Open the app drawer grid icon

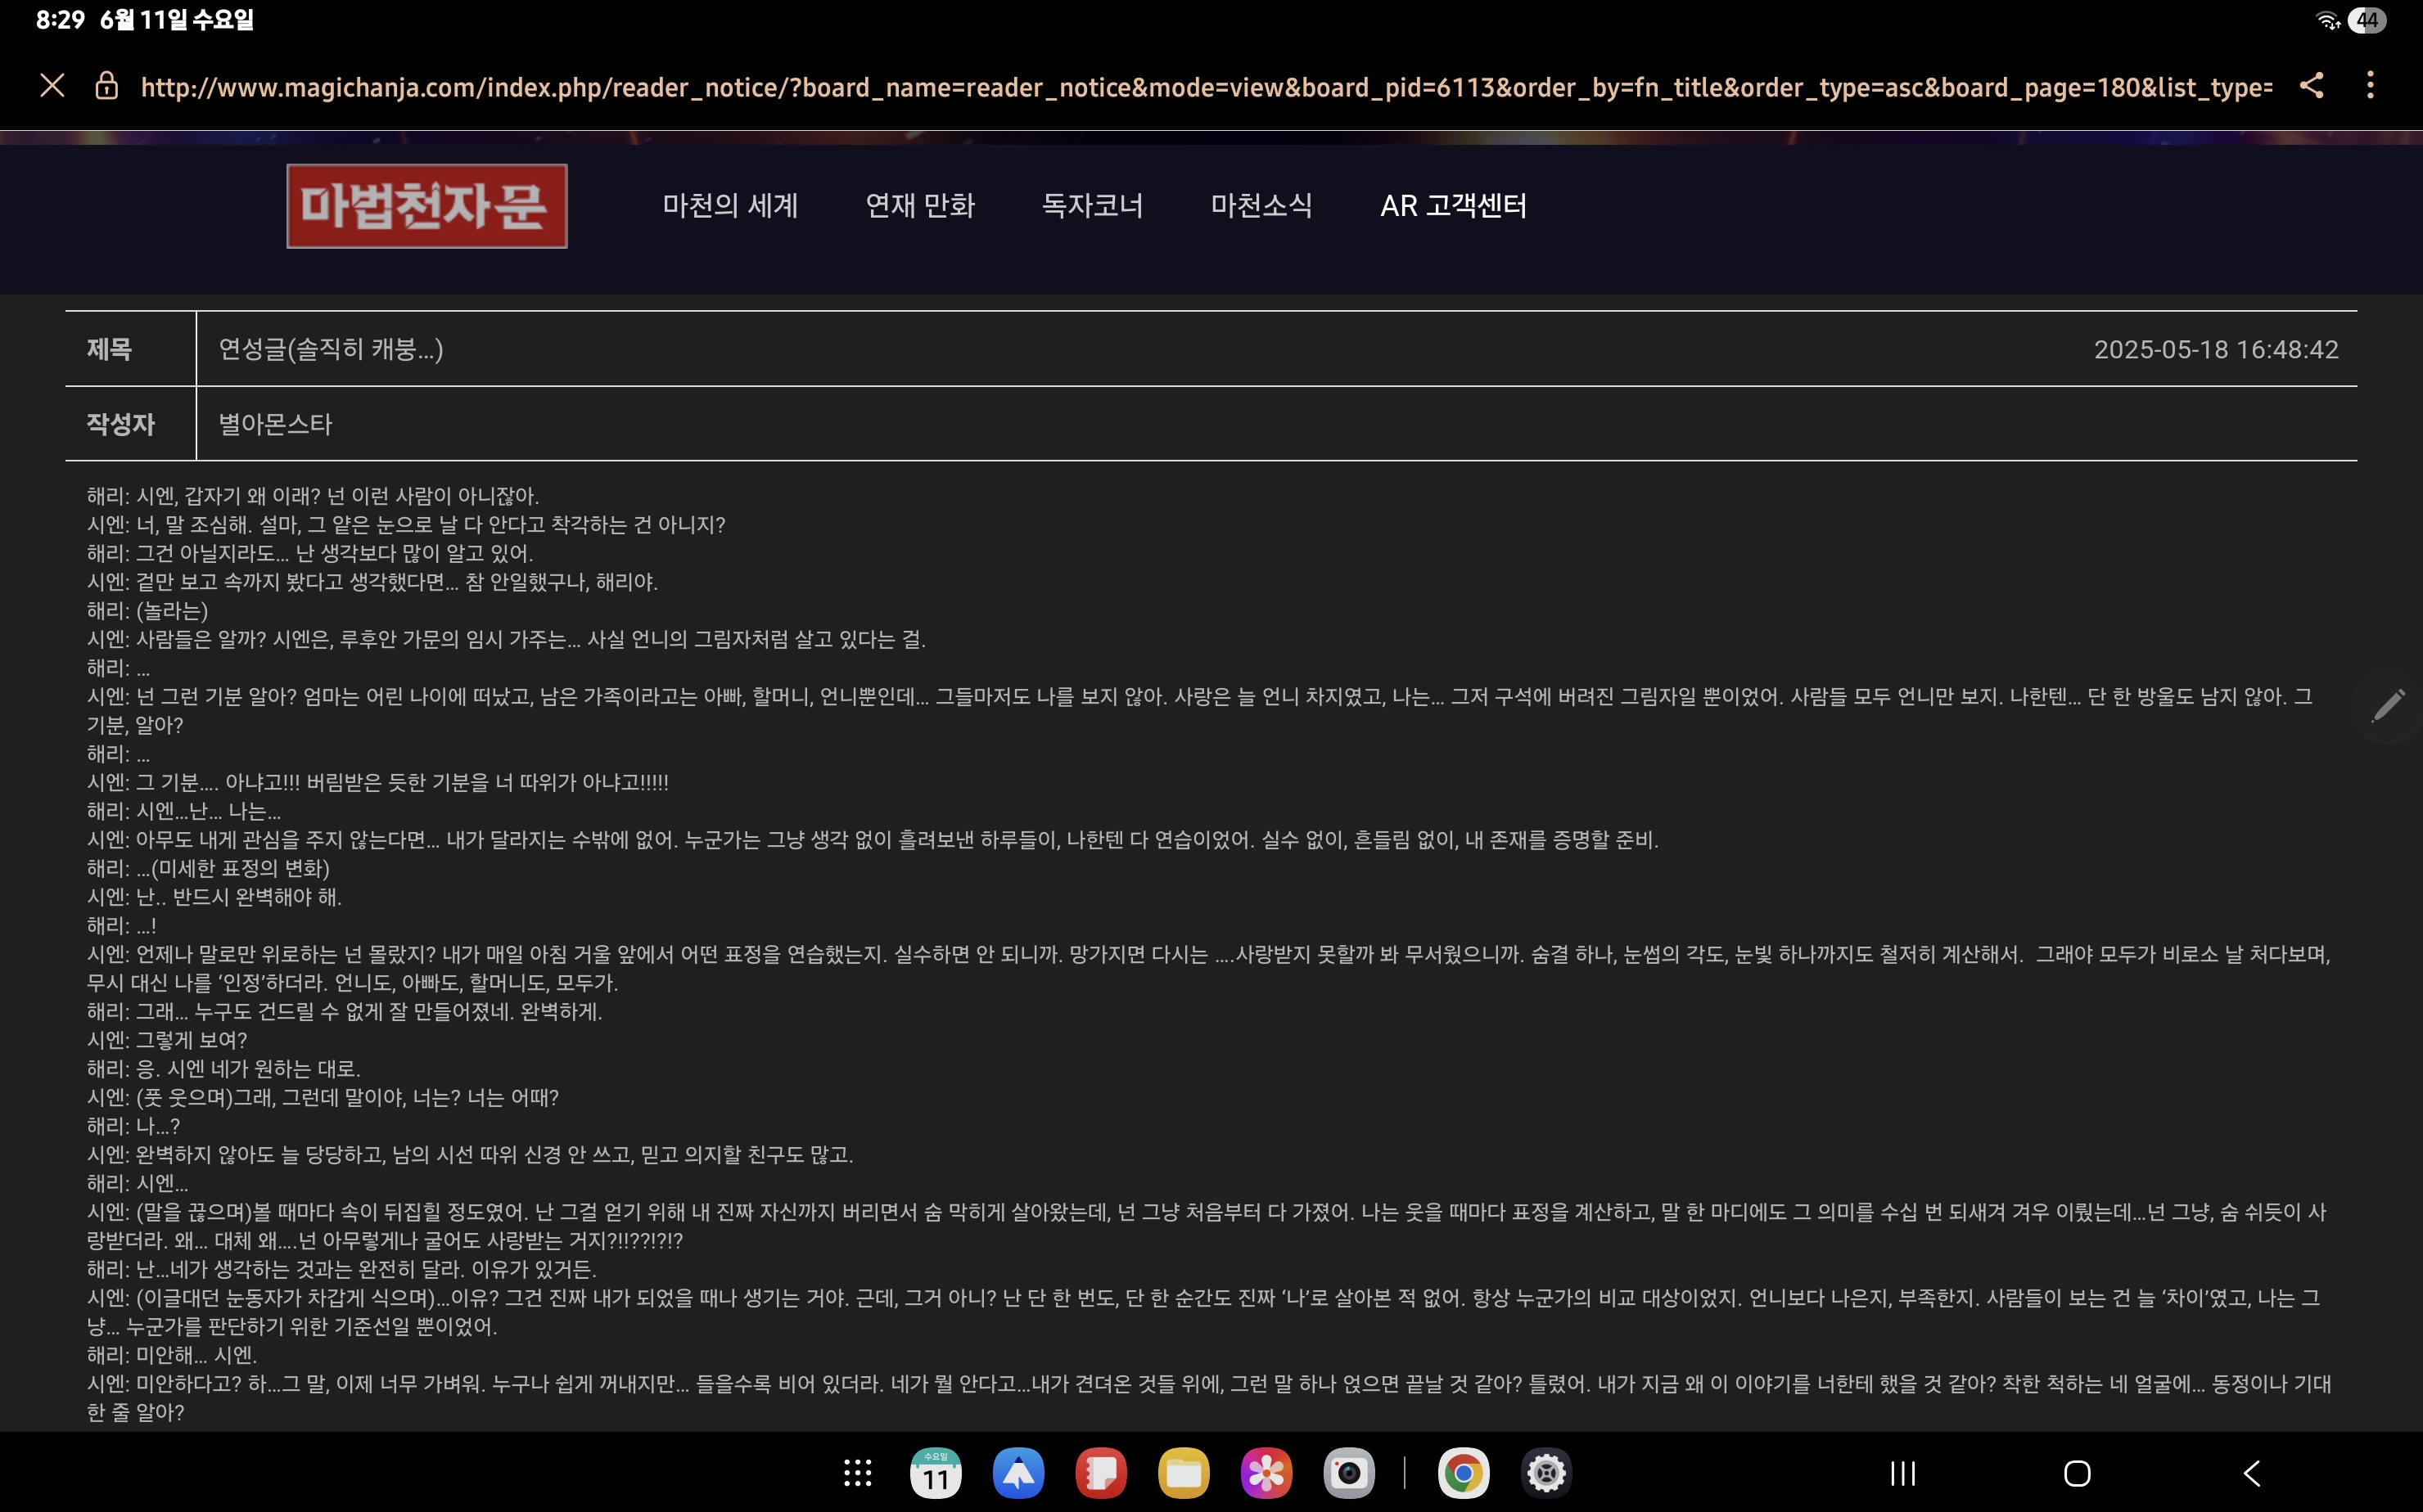point(857,1473)
